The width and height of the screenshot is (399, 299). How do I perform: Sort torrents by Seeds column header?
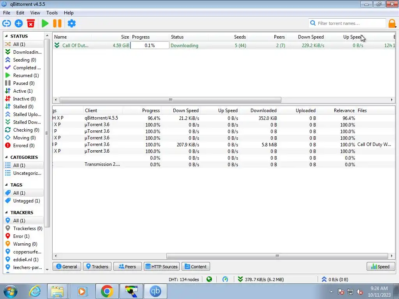228,37
